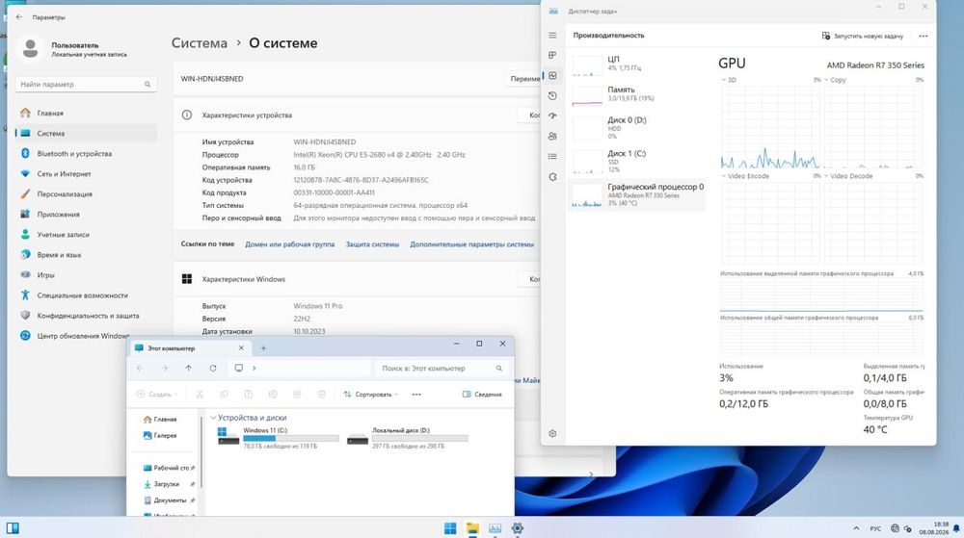
Task: Open the Services icon in Task Manager sidebar
Action: [x=552, y=177]
